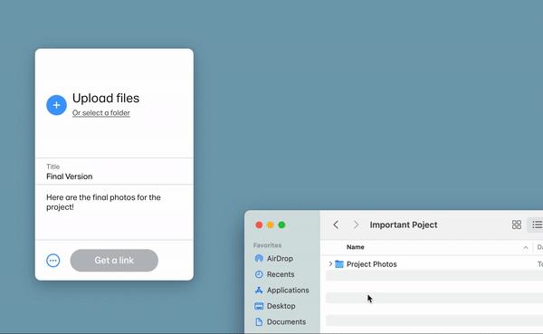Open the Desktop sidebar item
Image resolution: width=543 pixels, height=334 pixels.
[275, 306]
